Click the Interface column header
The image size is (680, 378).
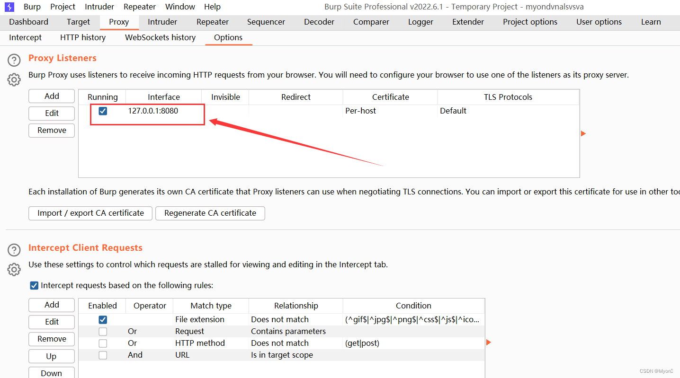[164, 97]
